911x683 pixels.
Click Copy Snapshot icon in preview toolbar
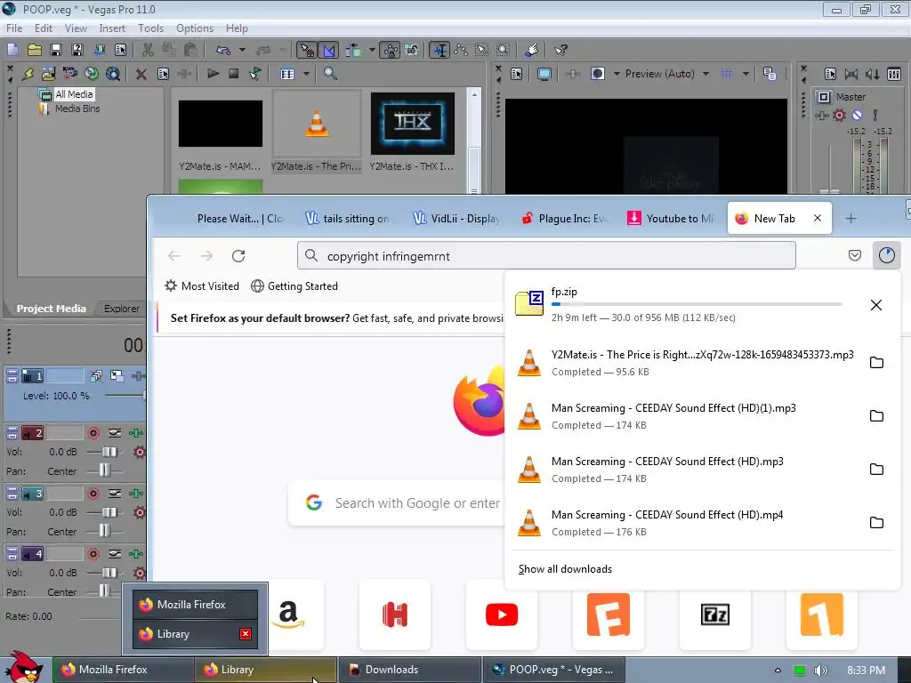[x=770, y=74]
